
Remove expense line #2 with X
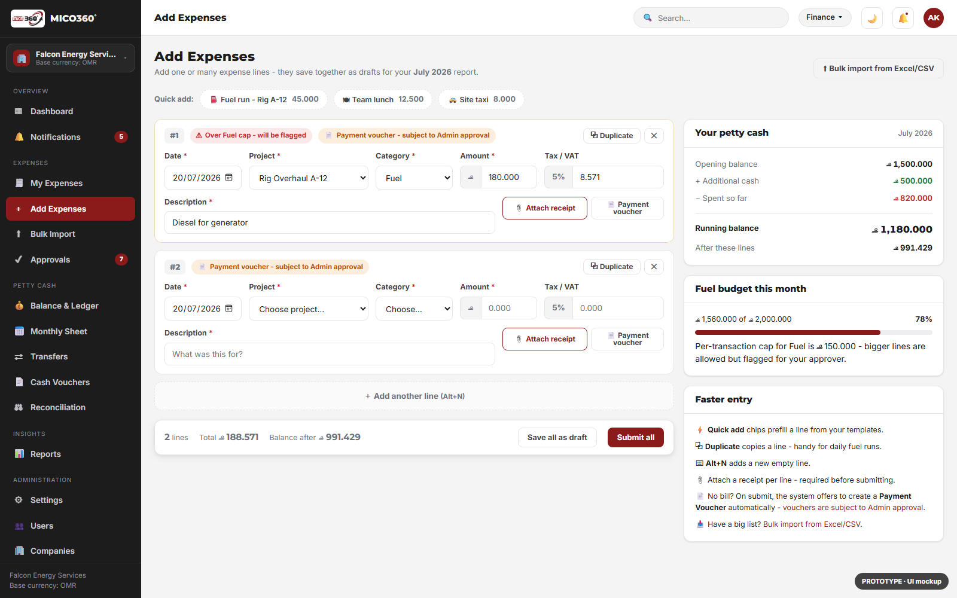tap(654, 267)
